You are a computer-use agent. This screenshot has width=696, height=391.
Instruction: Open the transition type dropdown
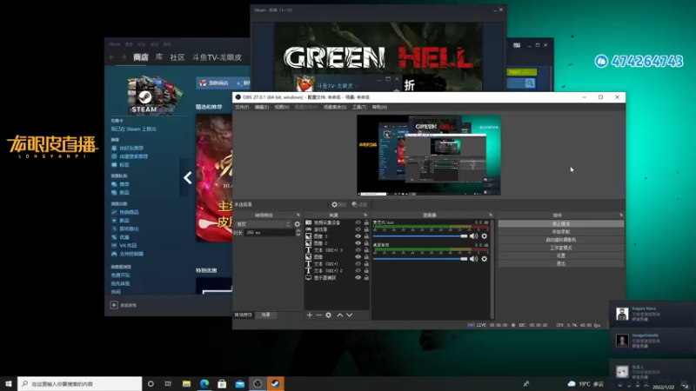264,224
